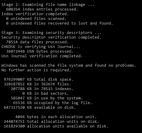
Task: Click '585847 KB in use by the system' line
Action: (47, 98)
